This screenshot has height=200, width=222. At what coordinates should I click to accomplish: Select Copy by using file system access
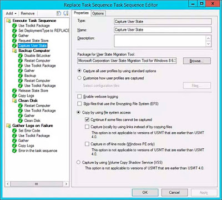pyautogui.click(x=79, y=112)
